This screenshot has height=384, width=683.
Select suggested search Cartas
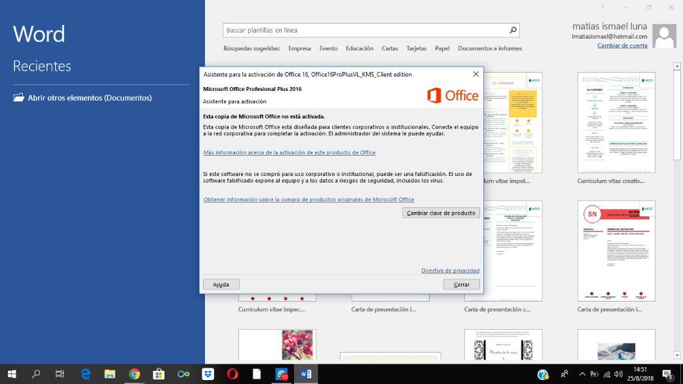click(390, 48)
